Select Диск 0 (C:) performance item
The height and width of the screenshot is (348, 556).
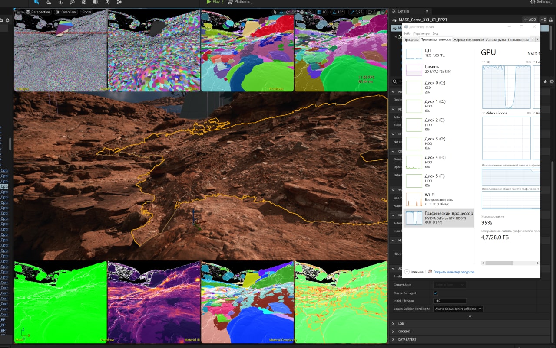tap(439, 88)
